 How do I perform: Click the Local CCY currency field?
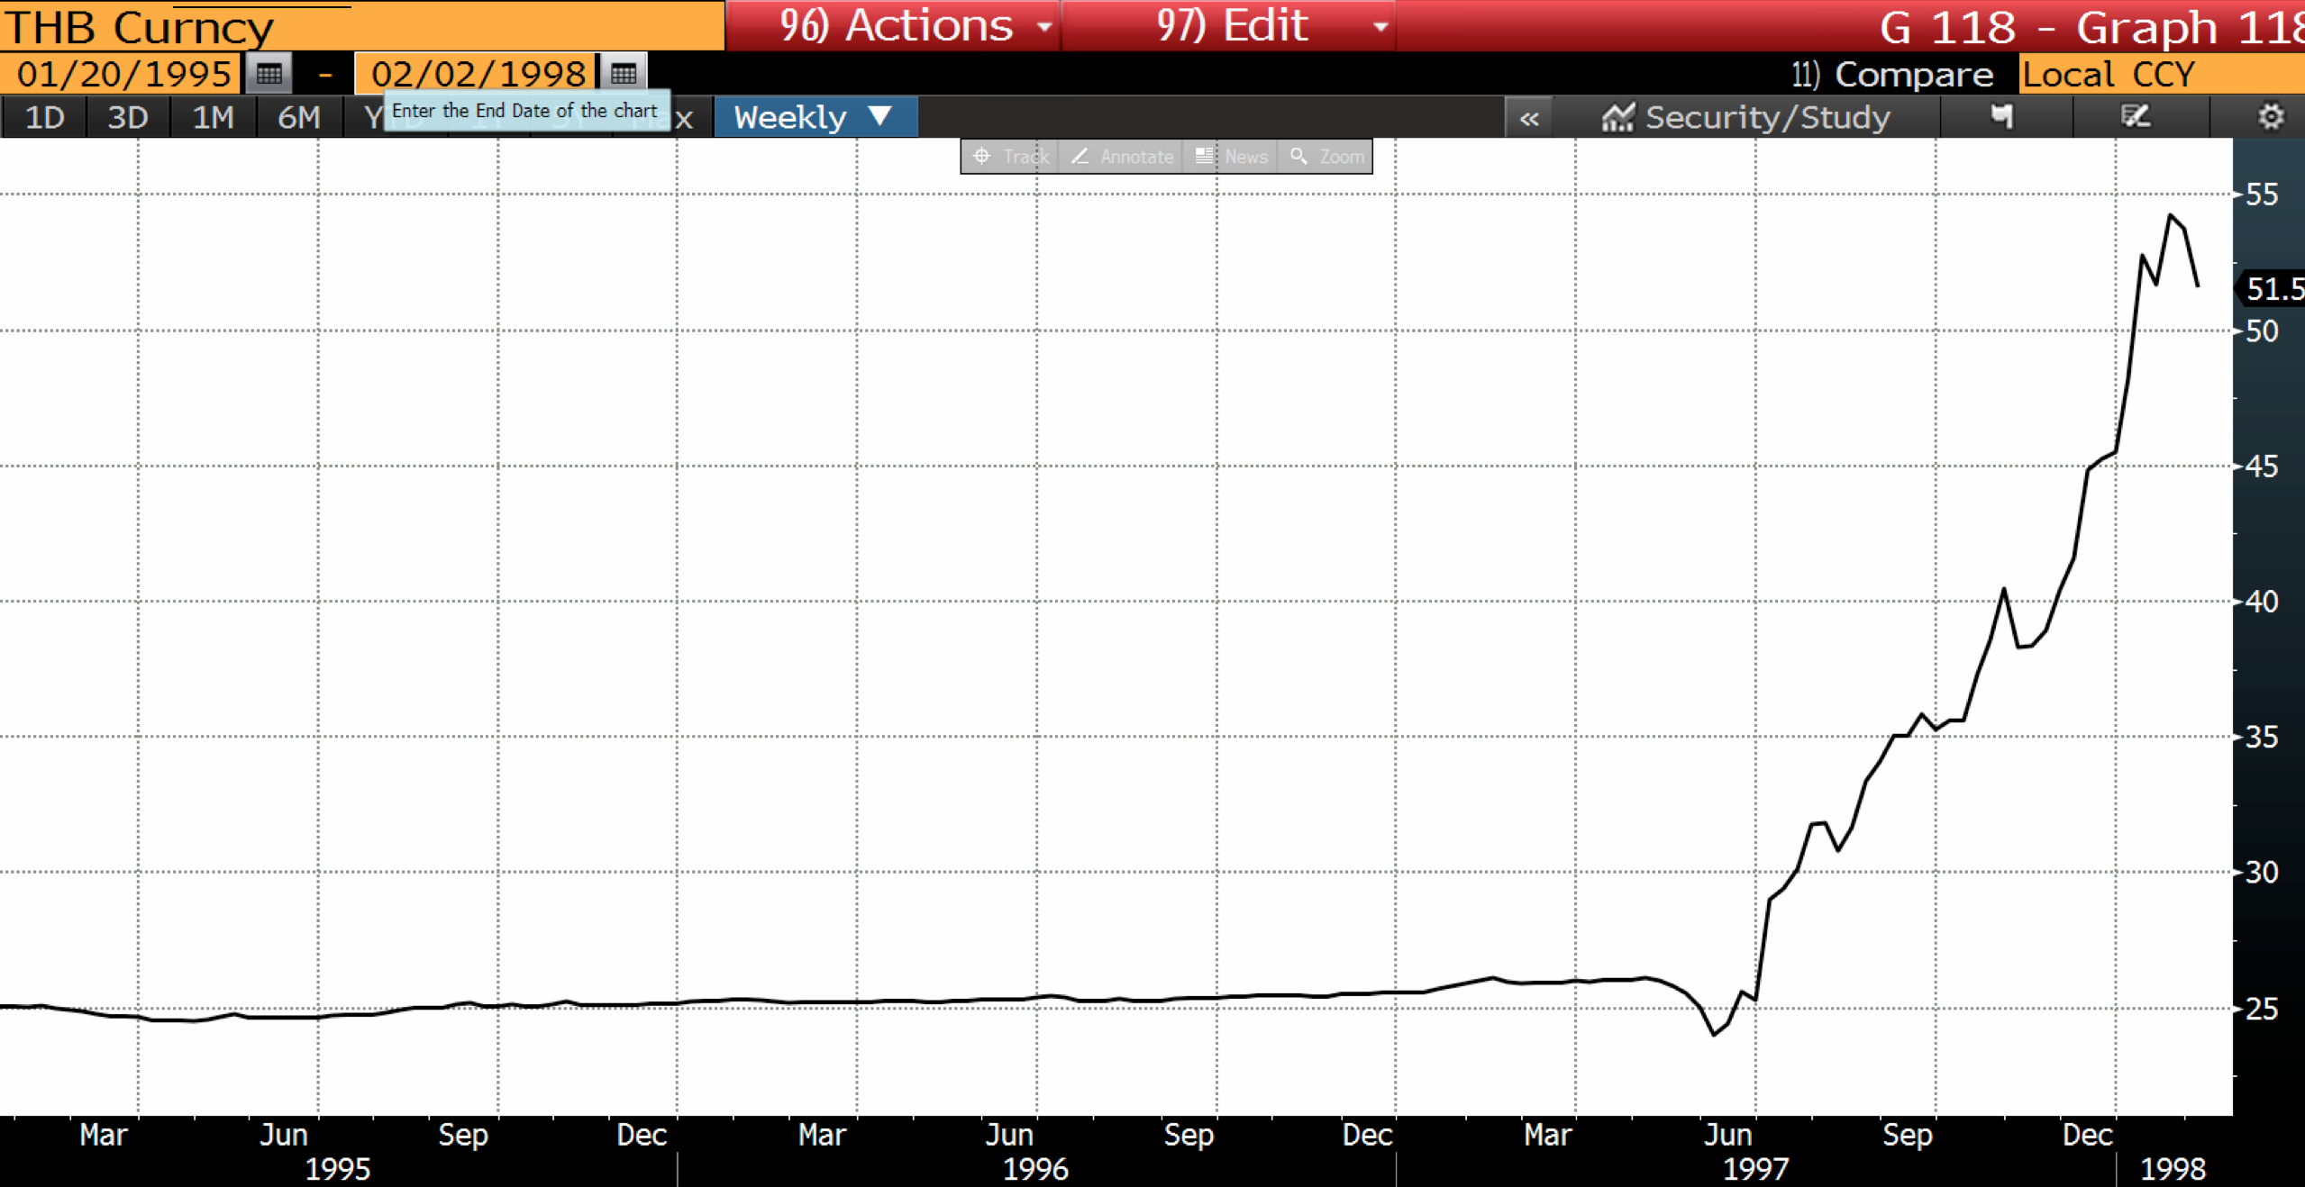pyautogui.click(x=2162, y=74)
